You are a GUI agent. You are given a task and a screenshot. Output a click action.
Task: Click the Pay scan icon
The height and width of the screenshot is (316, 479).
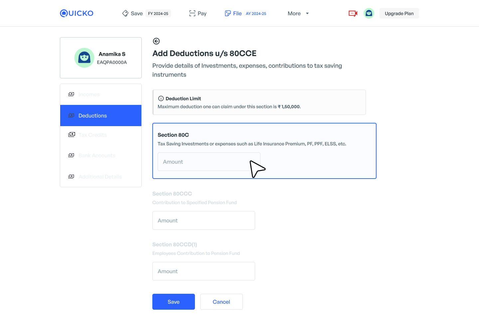click(192, 13)
